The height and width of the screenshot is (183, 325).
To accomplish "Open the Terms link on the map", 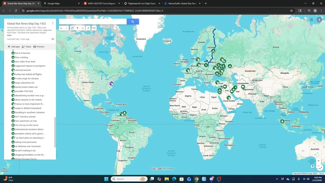I will [322, 174].
